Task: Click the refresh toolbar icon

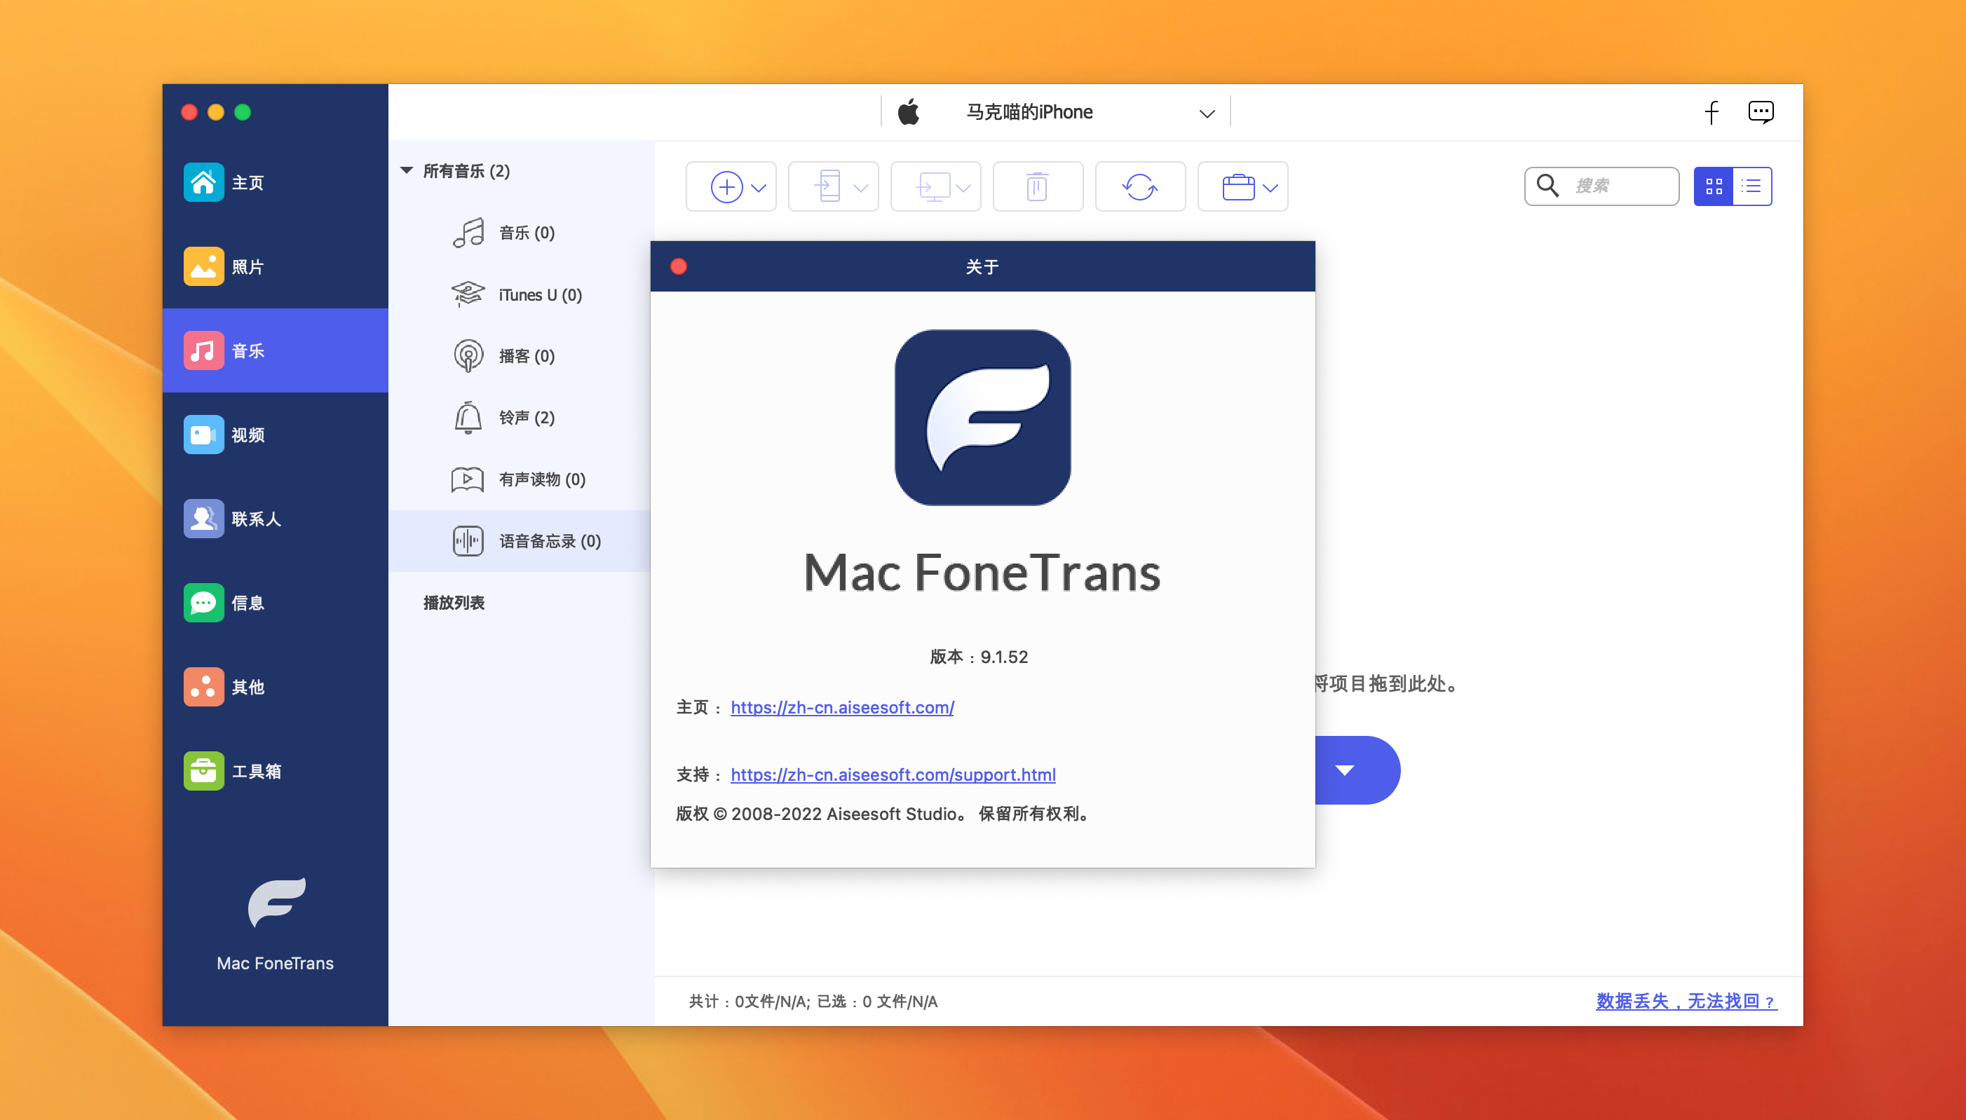Action: (1139, 187)
